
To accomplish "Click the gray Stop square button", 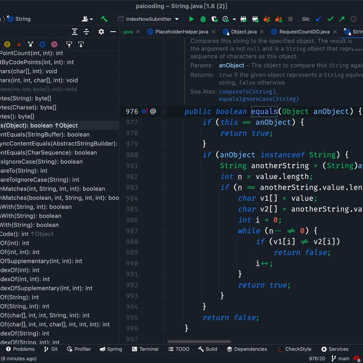I will (290, 19).
